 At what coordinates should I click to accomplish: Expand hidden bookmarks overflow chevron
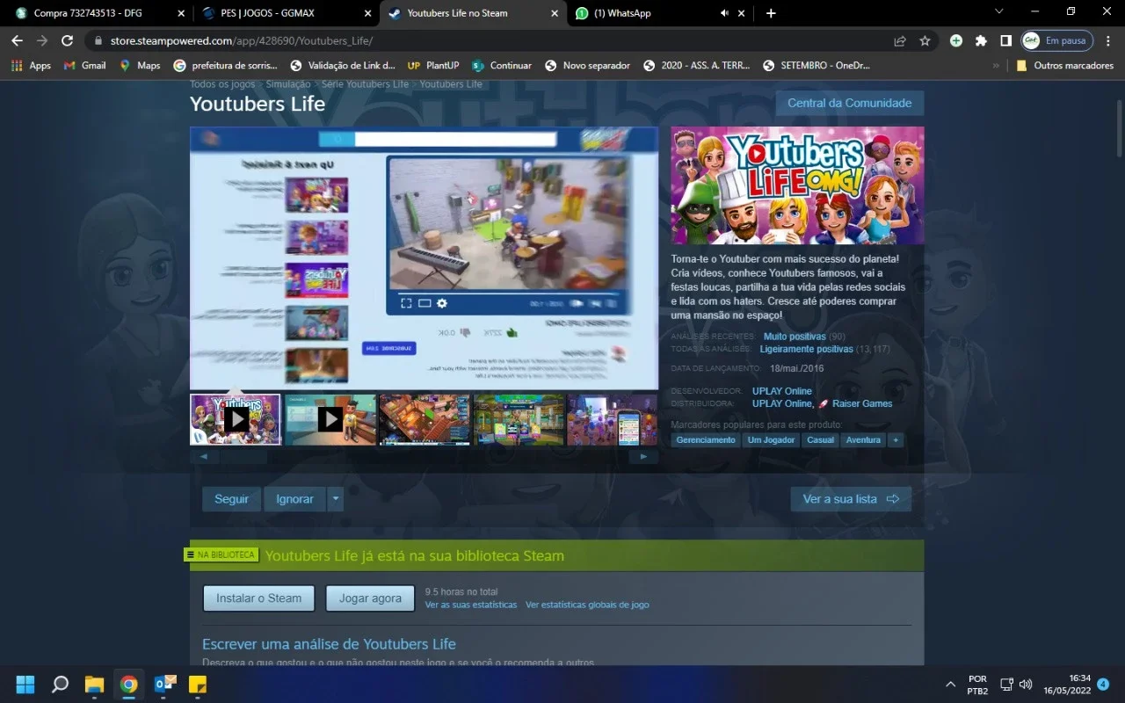coord(996,65)
